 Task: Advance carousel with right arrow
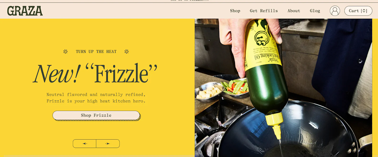click(108, 144)
